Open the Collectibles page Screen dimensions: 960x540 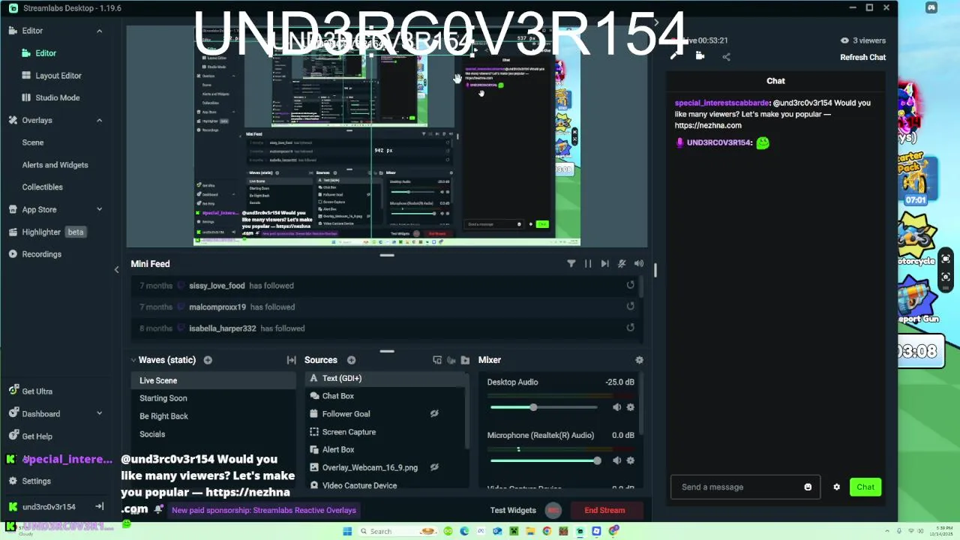(42, 187)
